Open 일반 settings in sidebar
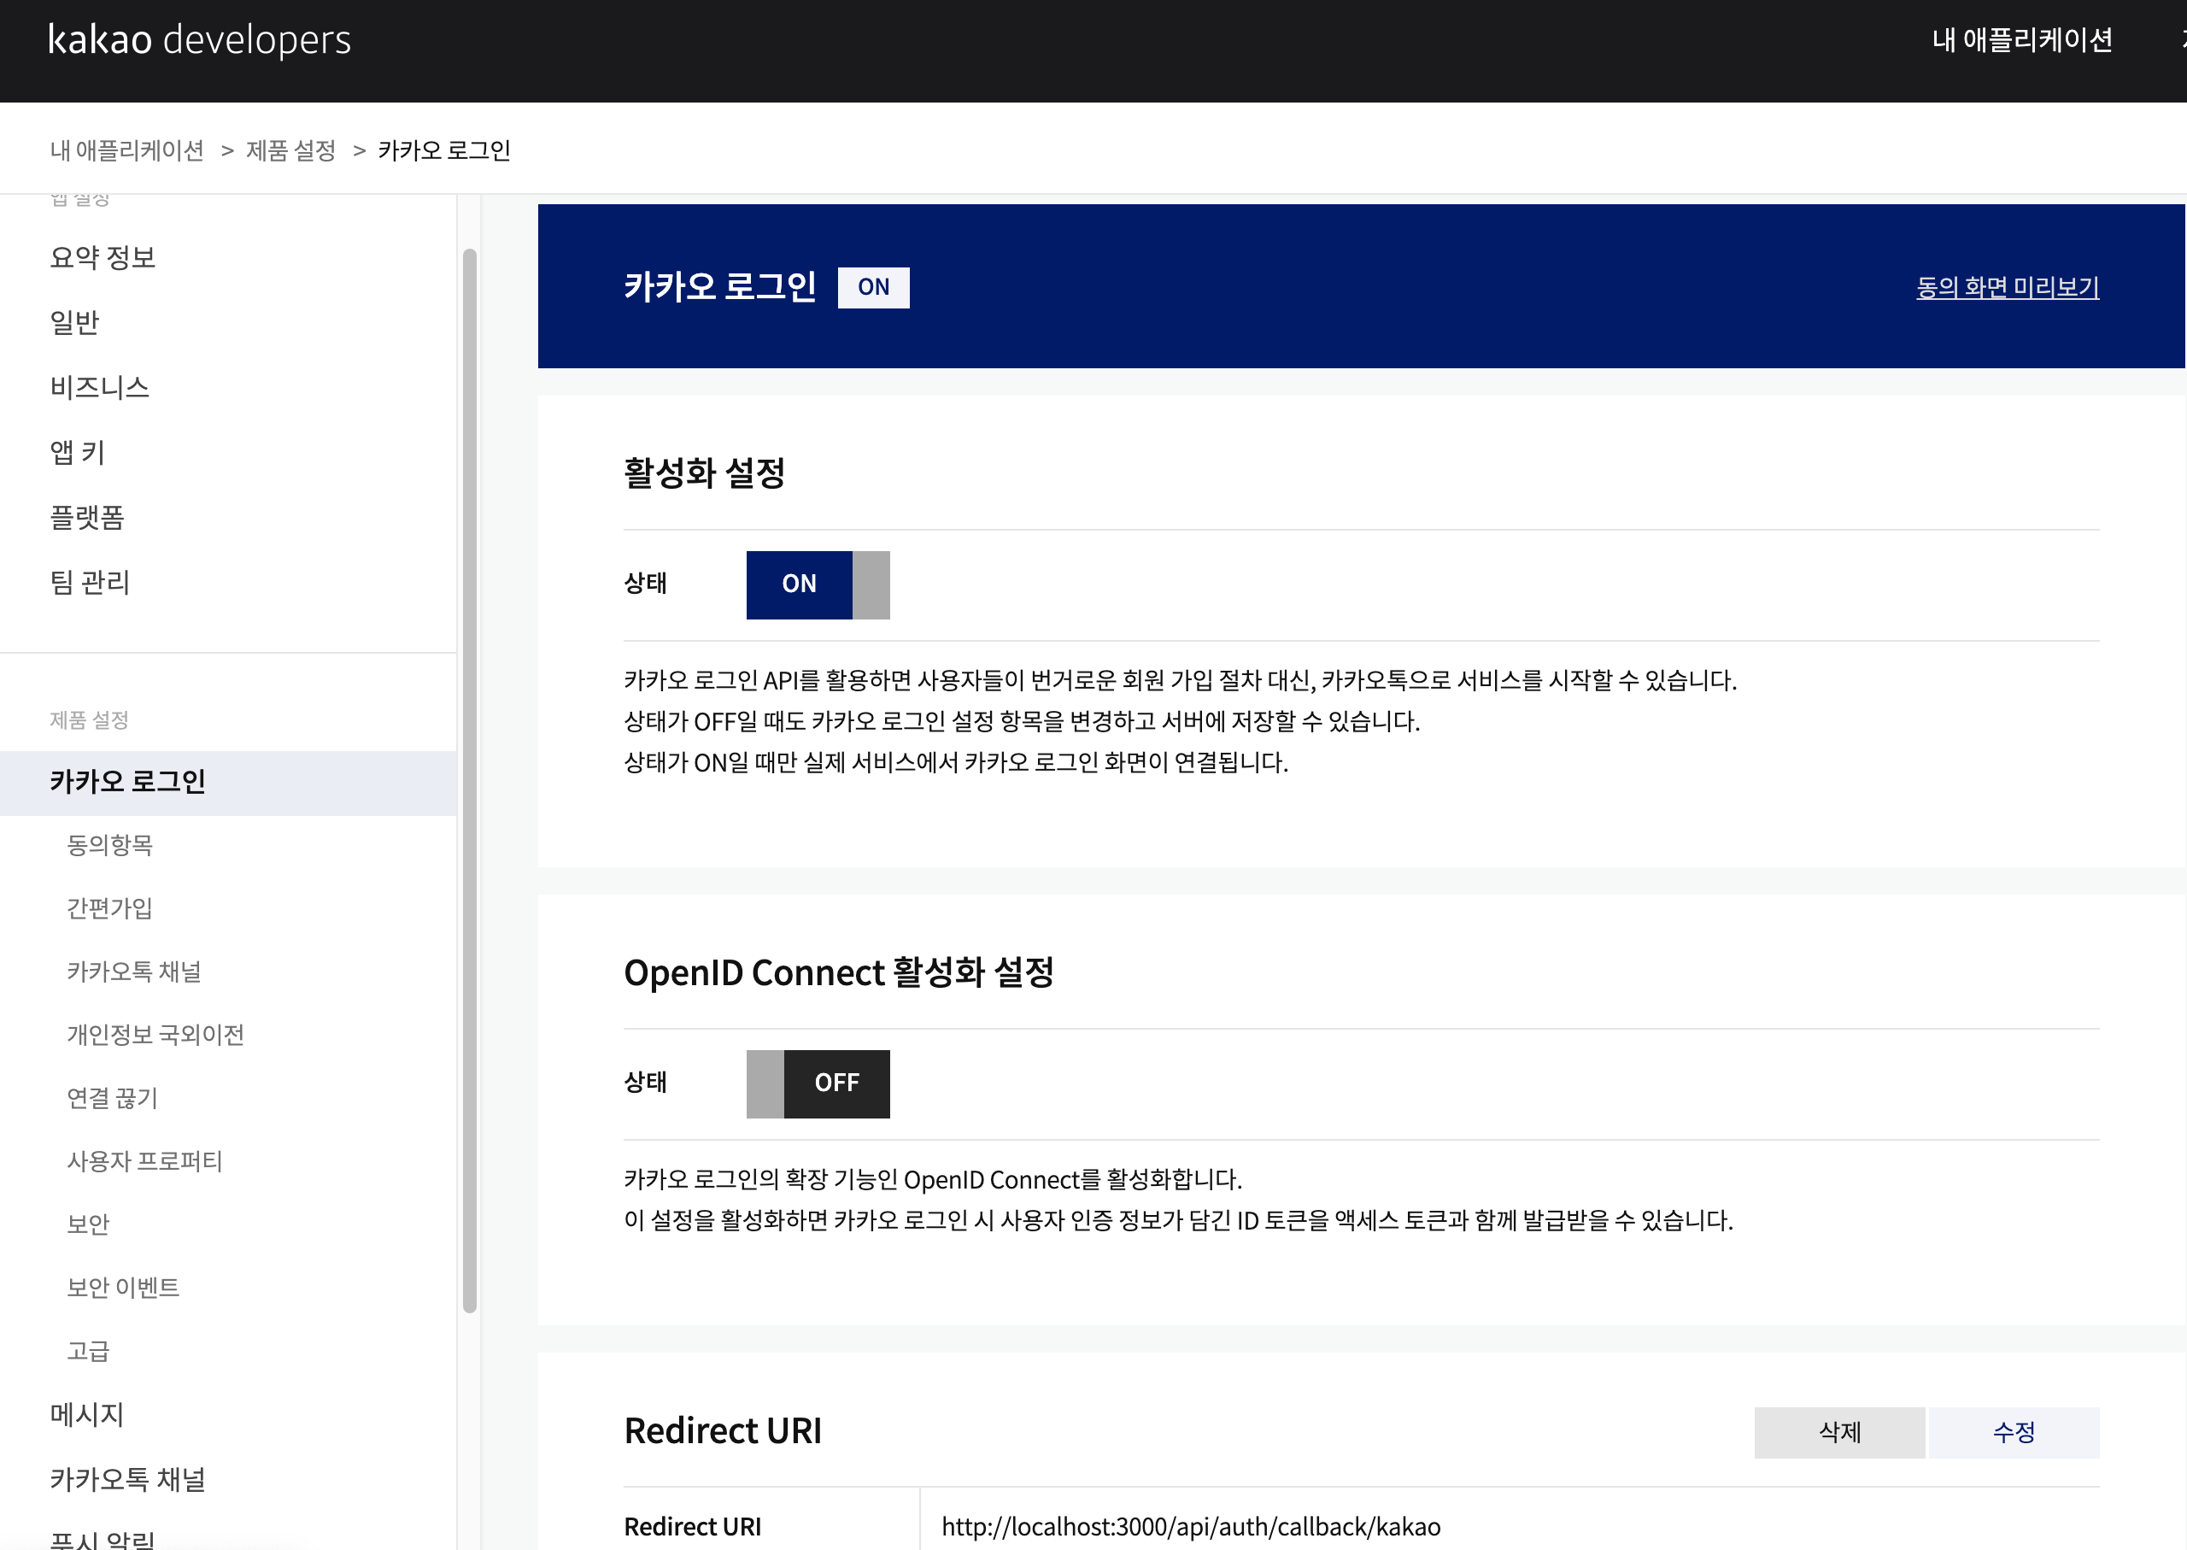 coord(74,323)
